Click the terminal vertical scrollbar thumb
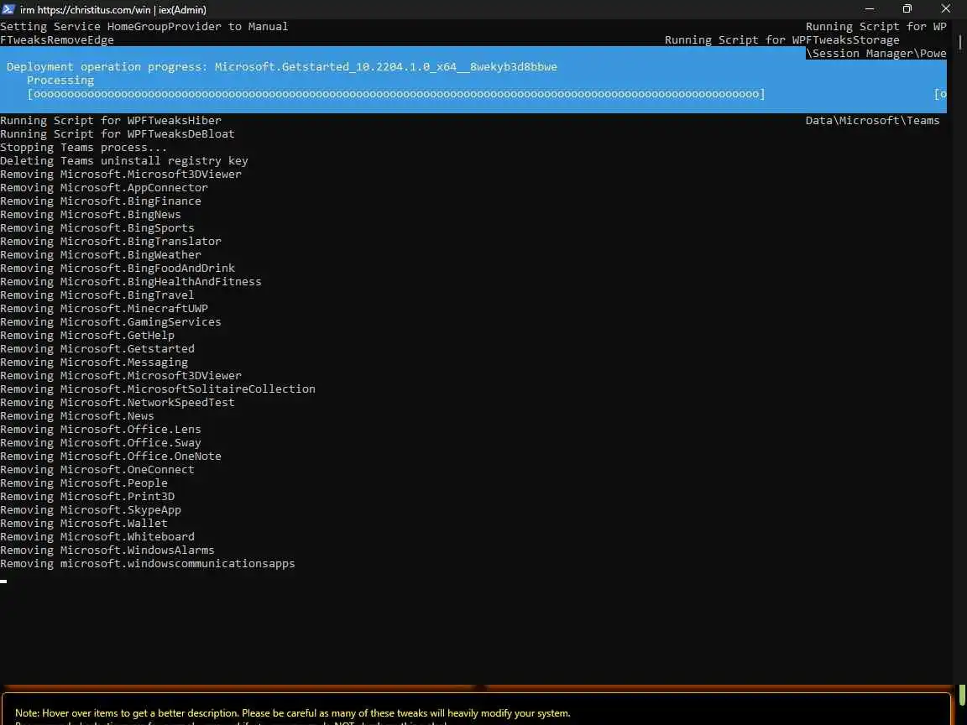 (960, 42)
